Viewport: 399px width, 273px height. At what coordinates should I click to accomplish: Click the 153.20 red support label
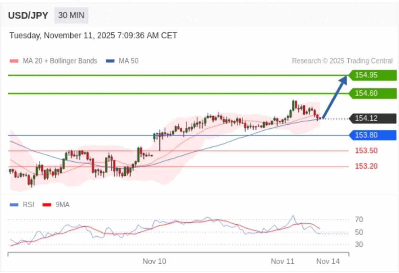(366, 166)
